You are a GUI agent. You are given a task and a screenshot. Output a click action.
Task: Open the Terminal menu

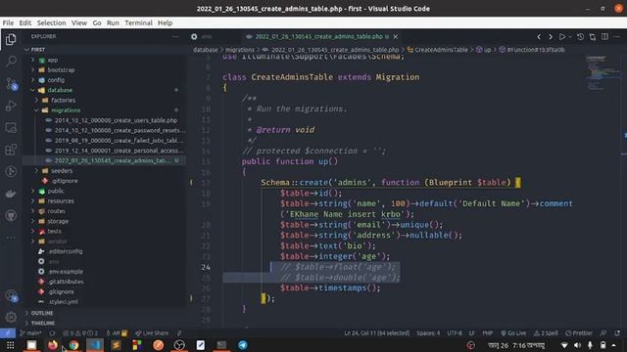coord(138,22)
